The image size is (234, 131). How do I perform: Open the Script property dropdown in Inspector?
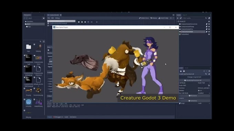pyautogui.click(x=204, y=103)
